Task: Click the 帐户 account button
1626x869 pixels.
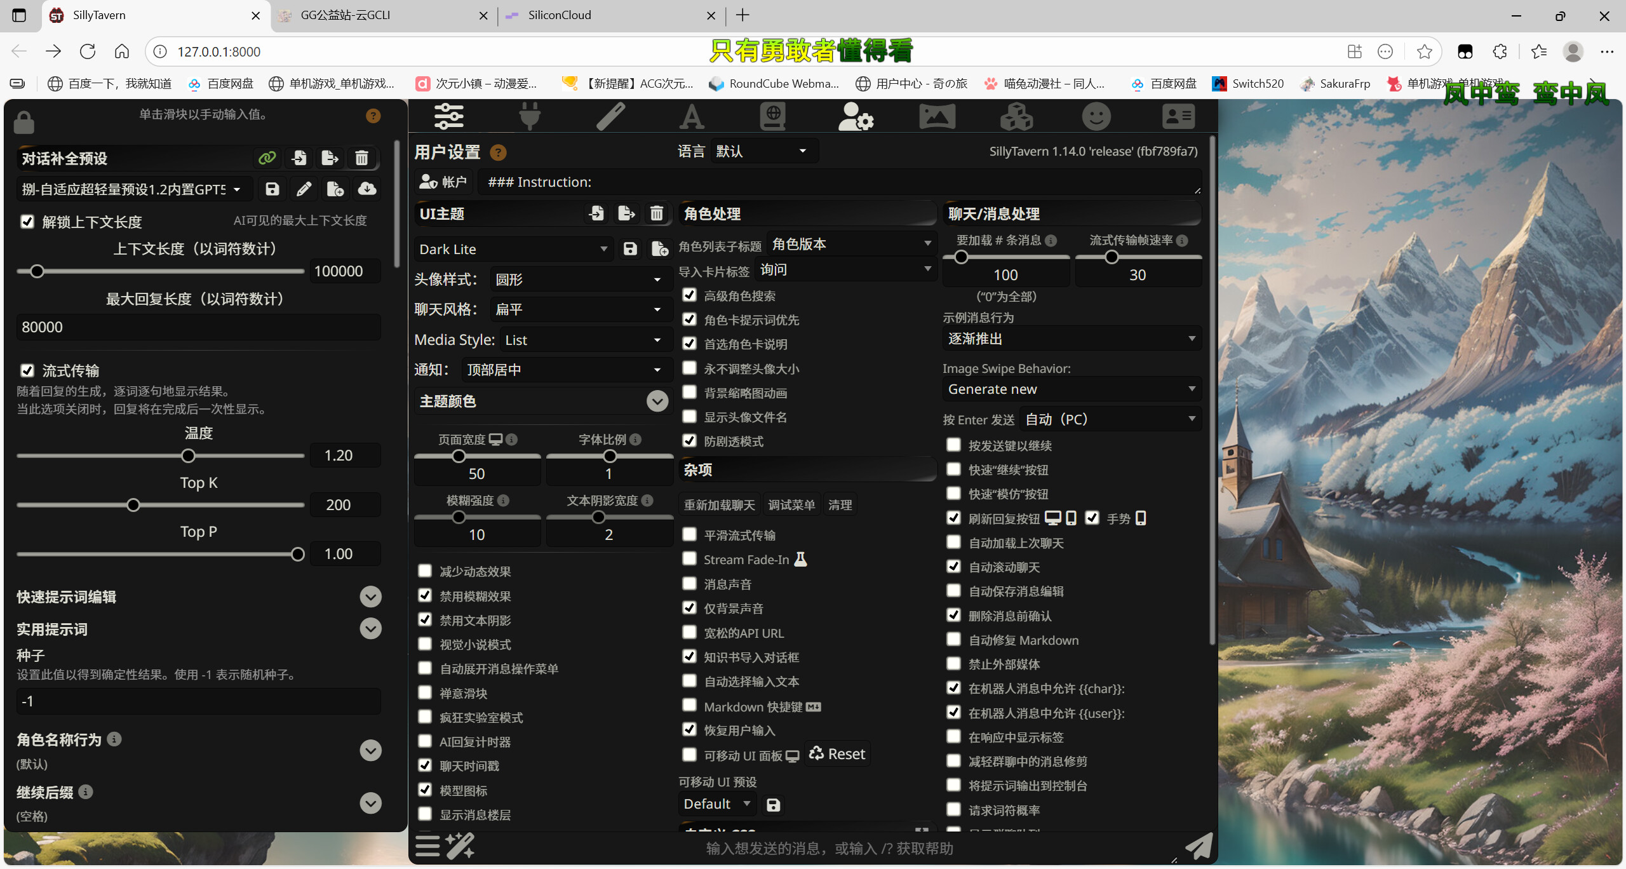Action: coord(444,182)
